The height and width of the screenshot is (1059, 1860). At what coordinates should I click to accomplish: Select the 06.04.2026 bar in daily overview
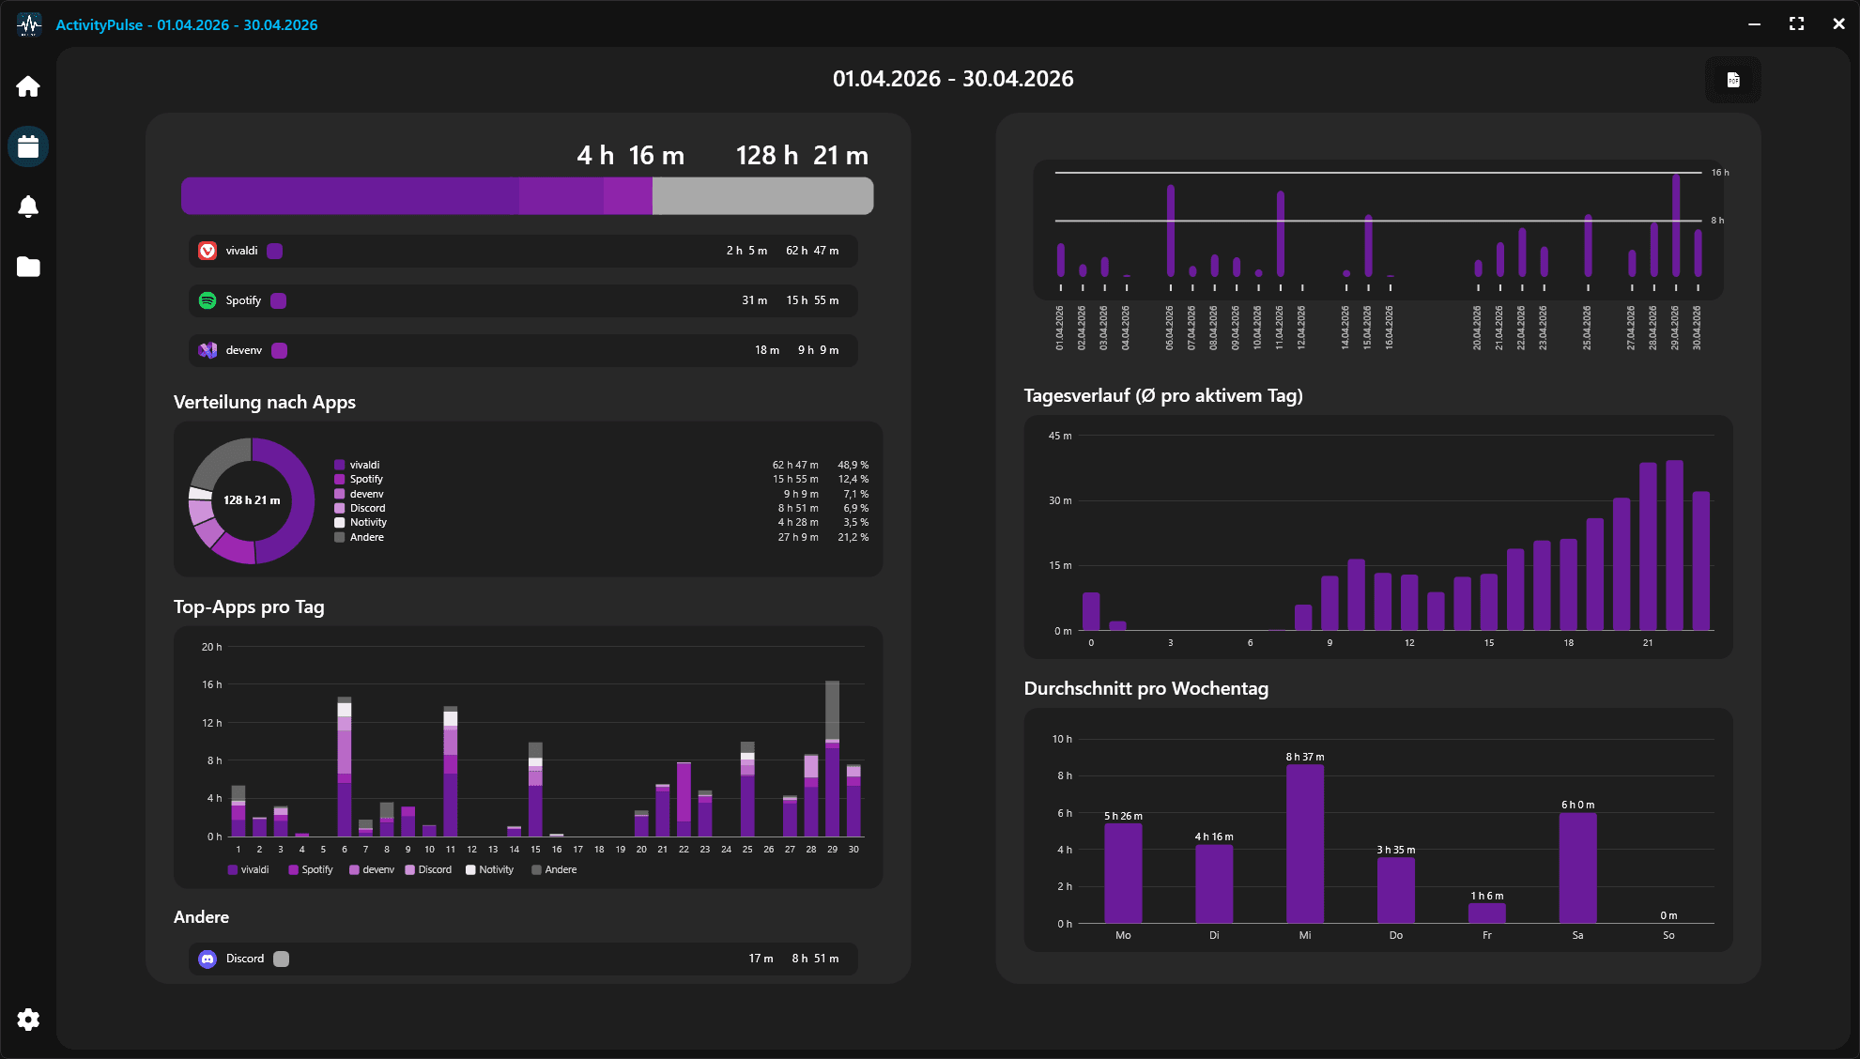[1171, 230]
